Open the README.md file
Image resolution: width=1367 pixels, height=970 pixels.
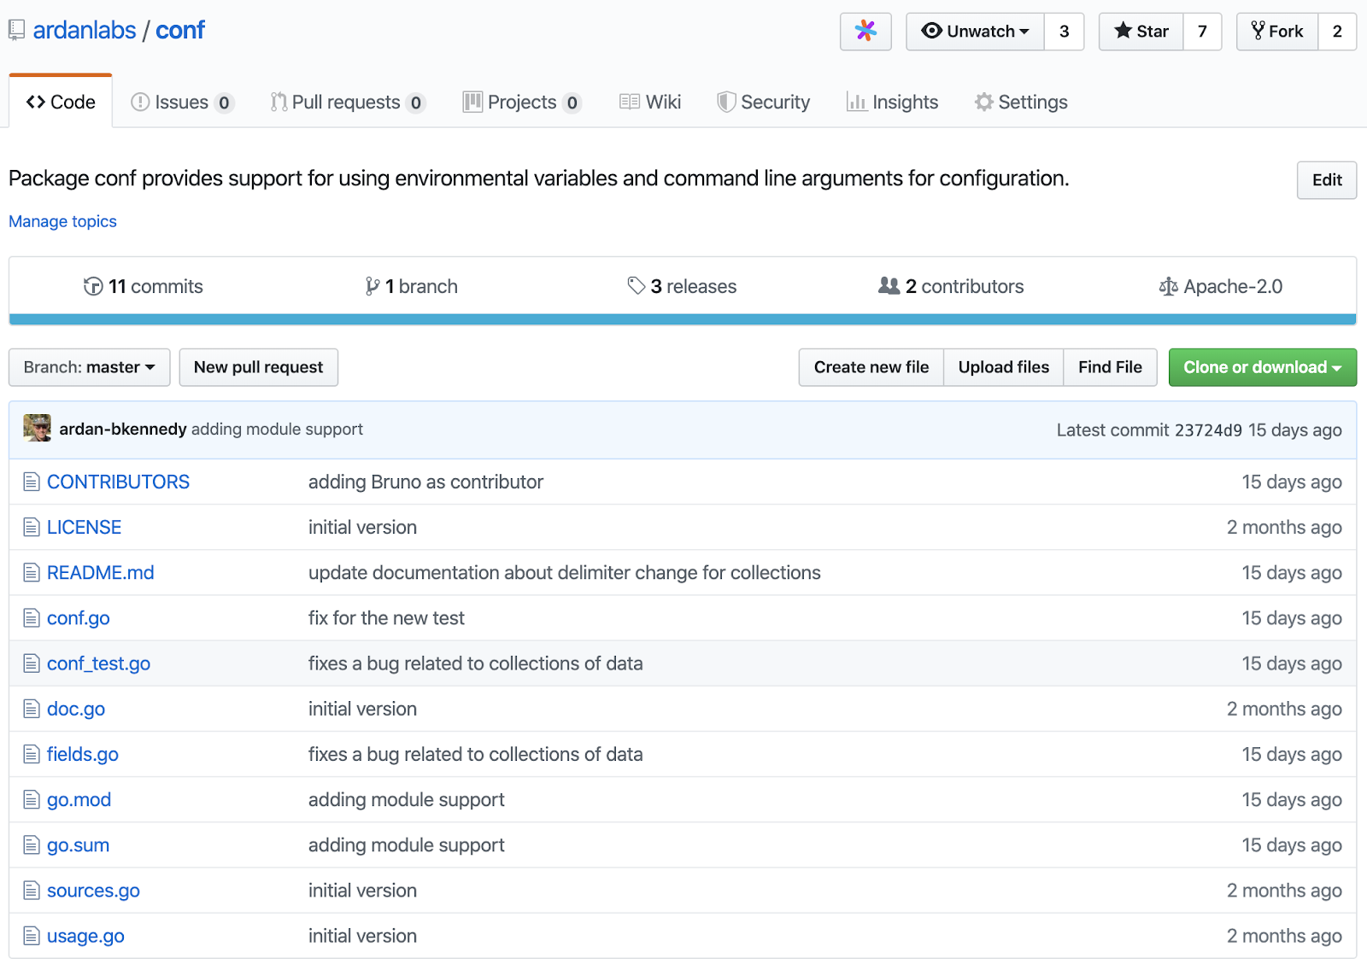point(101,572)
